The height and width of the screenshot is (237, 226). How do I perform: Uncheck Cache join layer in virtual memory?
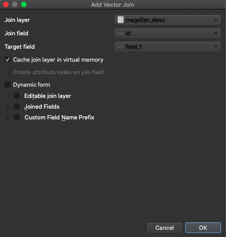pos(8,60)
